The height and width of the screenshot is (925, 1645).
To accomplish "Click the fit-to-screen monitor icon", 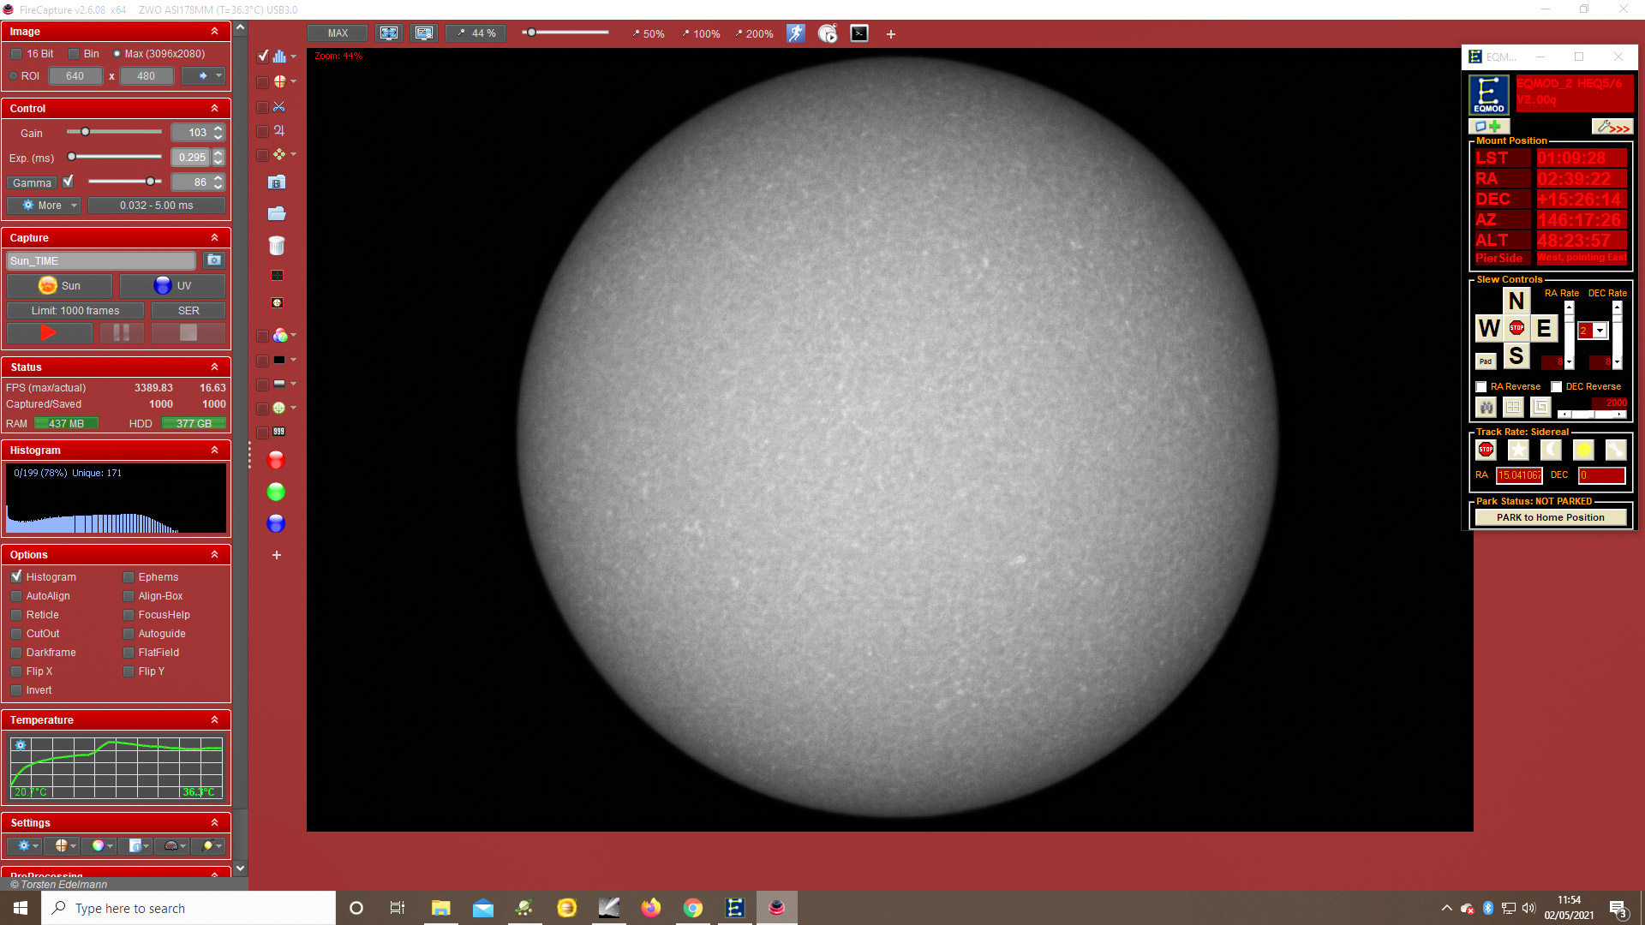I will 389,33.
